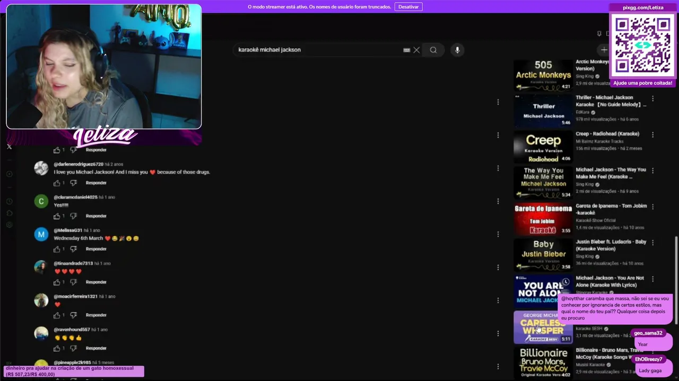Click claramcdaniel4025's green C avatar
Image resolution: width=679 pixels, height=381 pixels.
click(41, 202)
